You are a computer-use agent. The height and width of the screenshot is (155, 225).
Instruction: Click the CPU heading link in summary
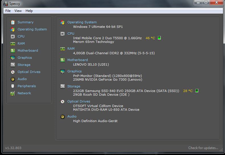71,33
